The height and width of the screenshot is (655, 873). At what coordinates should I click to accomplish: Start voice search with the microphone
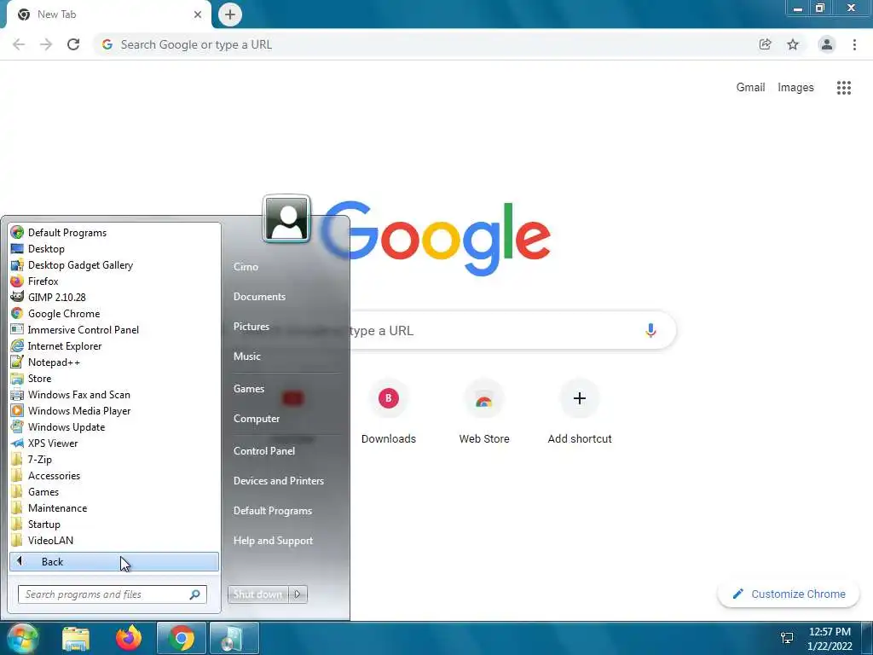[650, 330]
